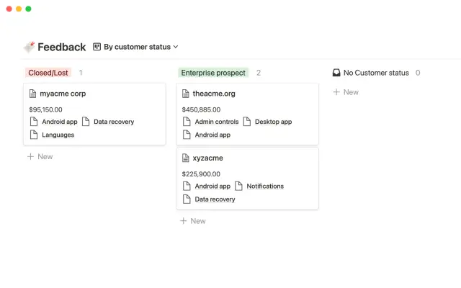461x288 pixels.
Task: Click the $225,900.00 value on xyzacme
Action: [201, 174]
